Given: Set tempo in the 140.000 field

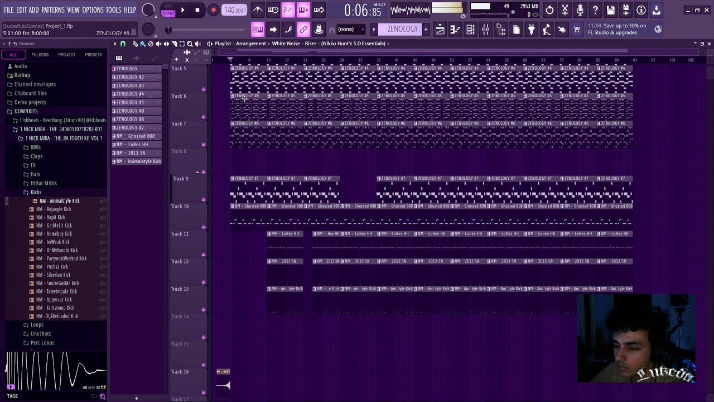Looking at the screenshot, I should pyautogui.click(x=234, y=10).
